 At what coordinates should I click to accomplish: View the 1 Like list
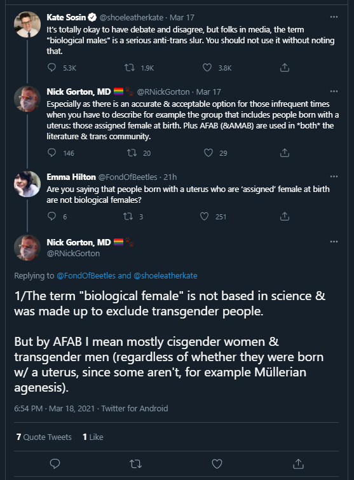tap(93, 437)
